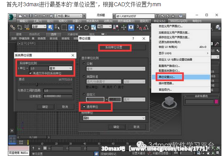Choose the 英寸 default-unit radio button
Image resolution: width=223 pixels, height=156 pixels.
click(115, 87)
